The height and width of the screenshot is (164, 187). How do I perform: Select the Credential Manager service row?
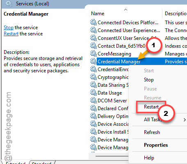click(119, 62)
